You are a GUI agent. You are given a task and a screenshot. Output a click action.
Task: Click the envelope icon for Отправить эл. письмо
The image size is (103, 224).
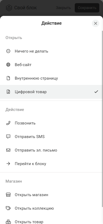point(8,150)
